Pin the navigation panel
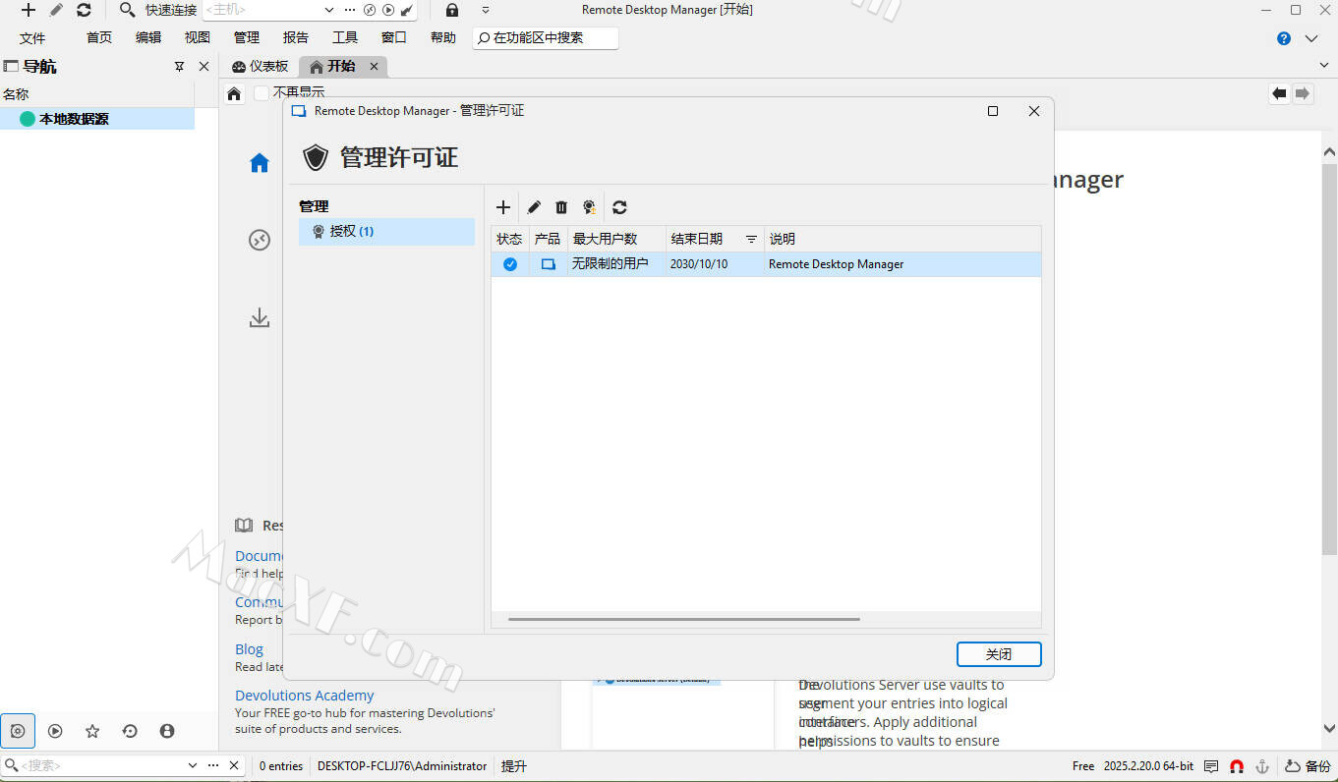This screenshot has width=1338, height=782. (x=179, y=67)
